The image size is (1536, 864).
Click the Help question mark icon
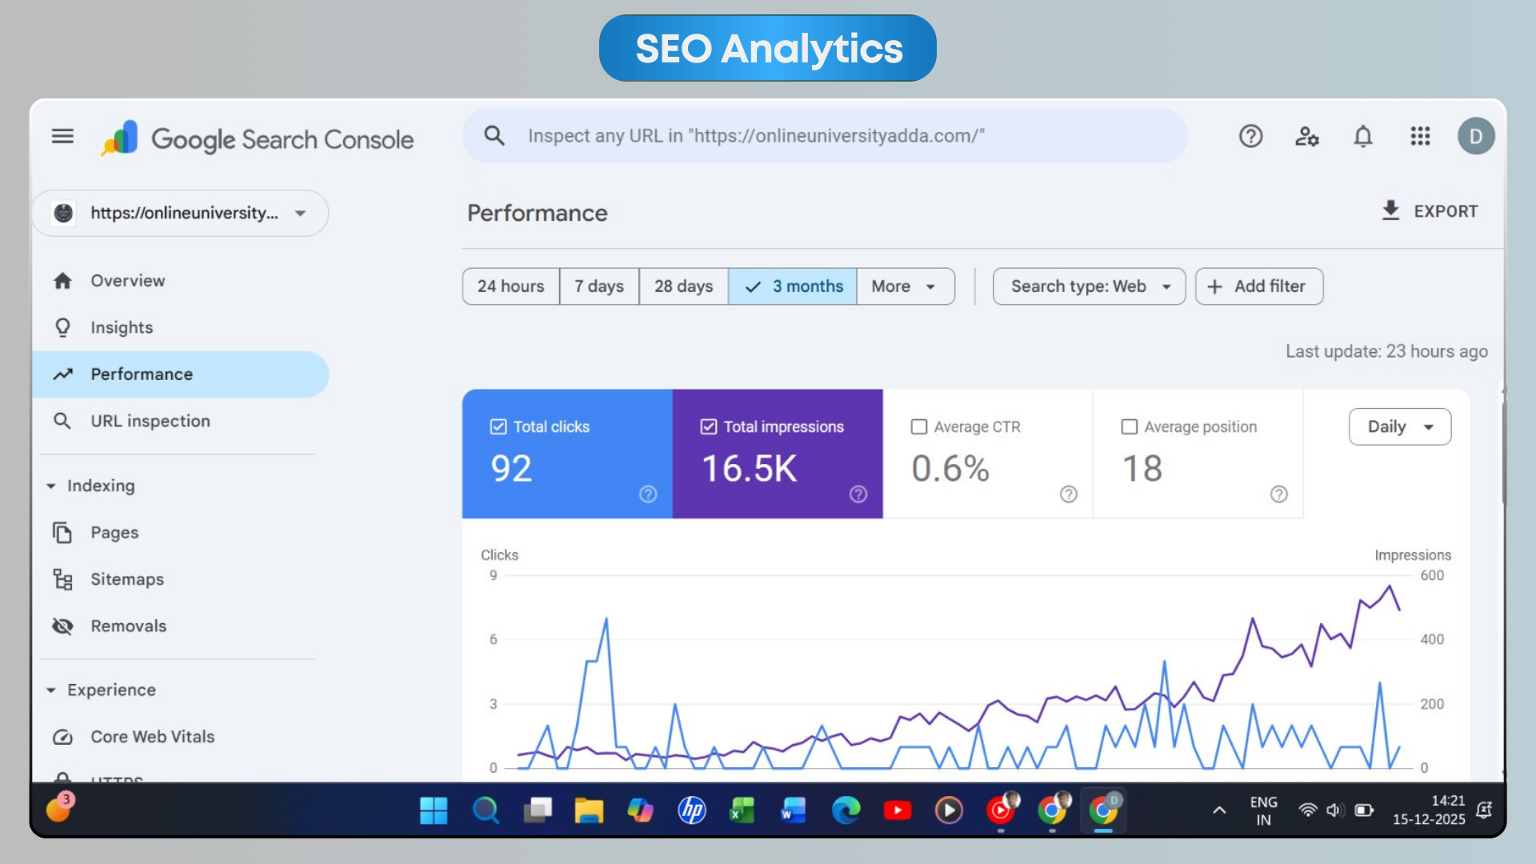point(1250,136)
